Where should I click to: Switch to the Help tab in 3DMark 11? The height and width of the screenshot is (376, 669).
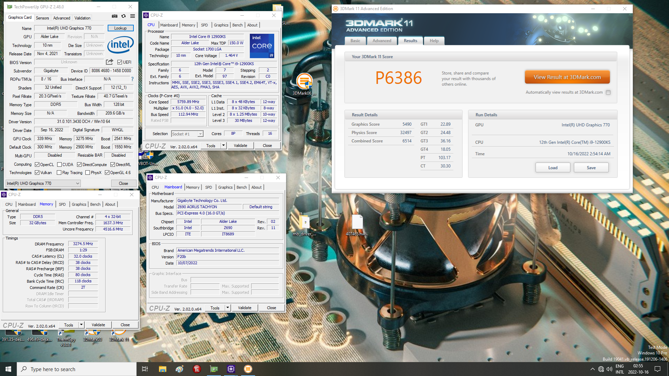tap(434, 41)
